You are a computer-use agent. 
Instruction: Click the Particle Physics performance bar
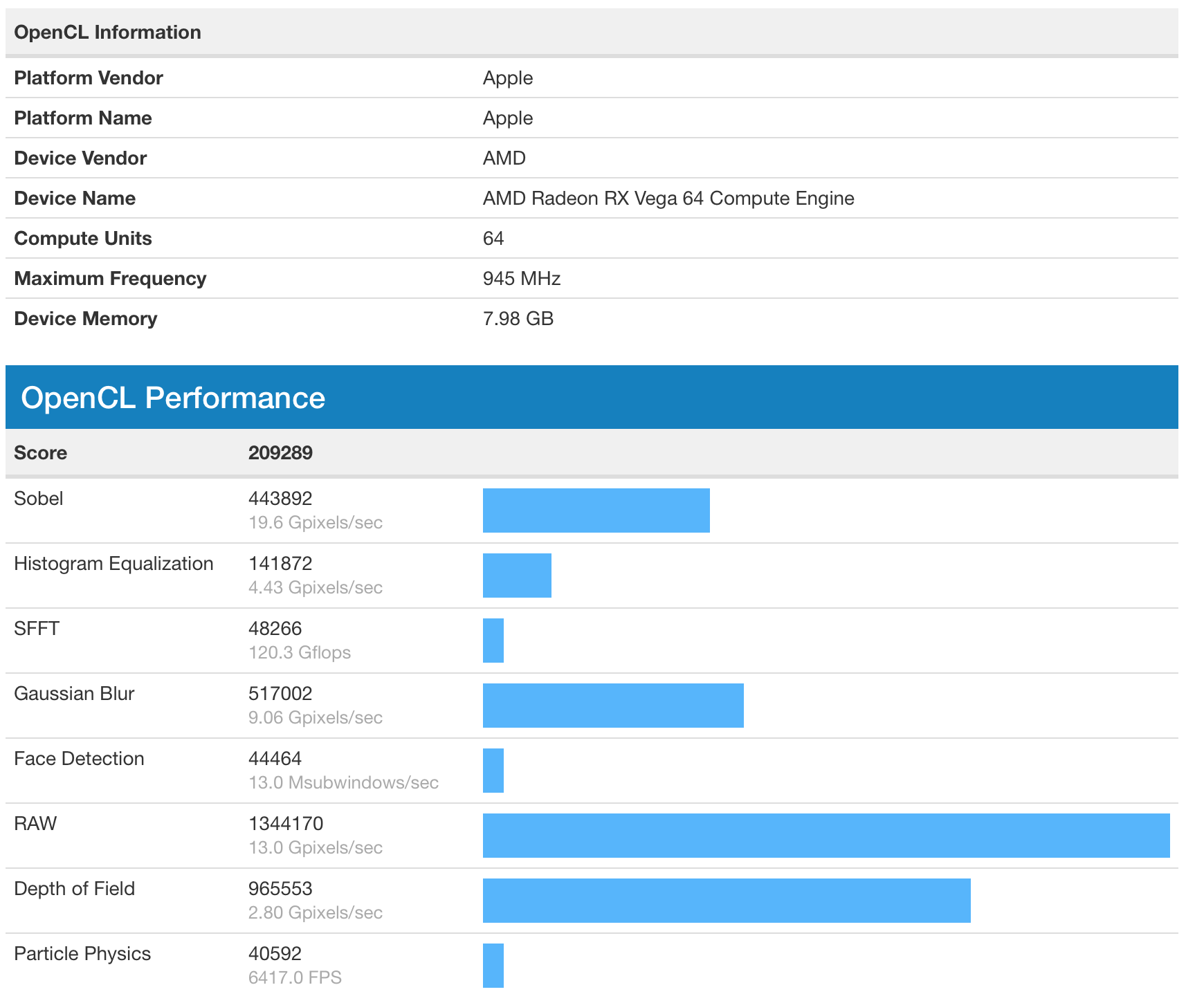(x=493, y=966)
